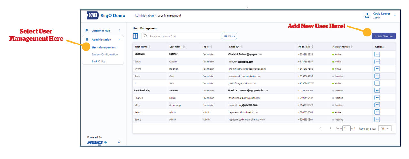Click the REGO logo under Powered By
The image size is (409, 159).
[x=97, y=142]
